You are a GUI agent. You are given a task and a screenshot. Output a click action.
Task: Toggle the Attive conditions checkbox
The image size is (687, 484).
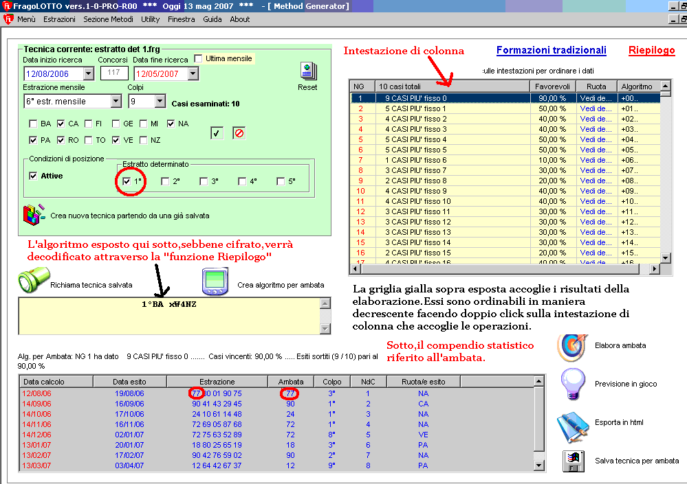click(33, 176)
